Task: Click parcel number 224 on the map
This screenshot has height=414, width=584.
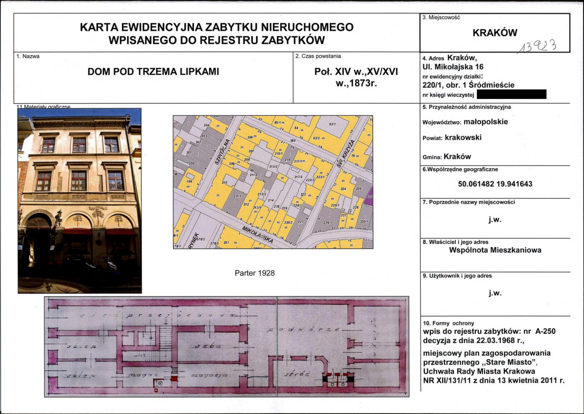Action: pos(343,189)
